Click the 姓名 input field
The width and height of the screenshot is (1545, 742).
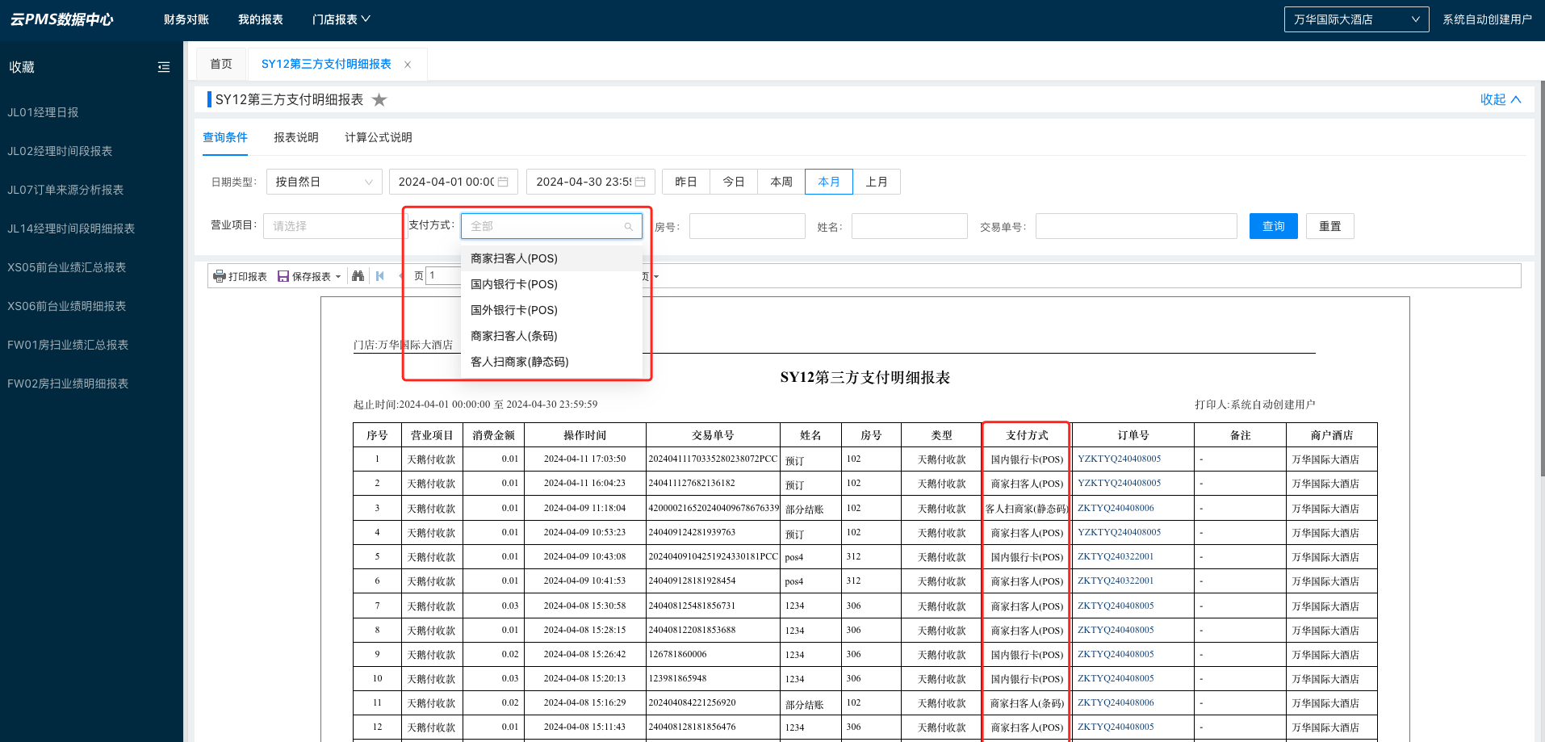pos(910,226)
